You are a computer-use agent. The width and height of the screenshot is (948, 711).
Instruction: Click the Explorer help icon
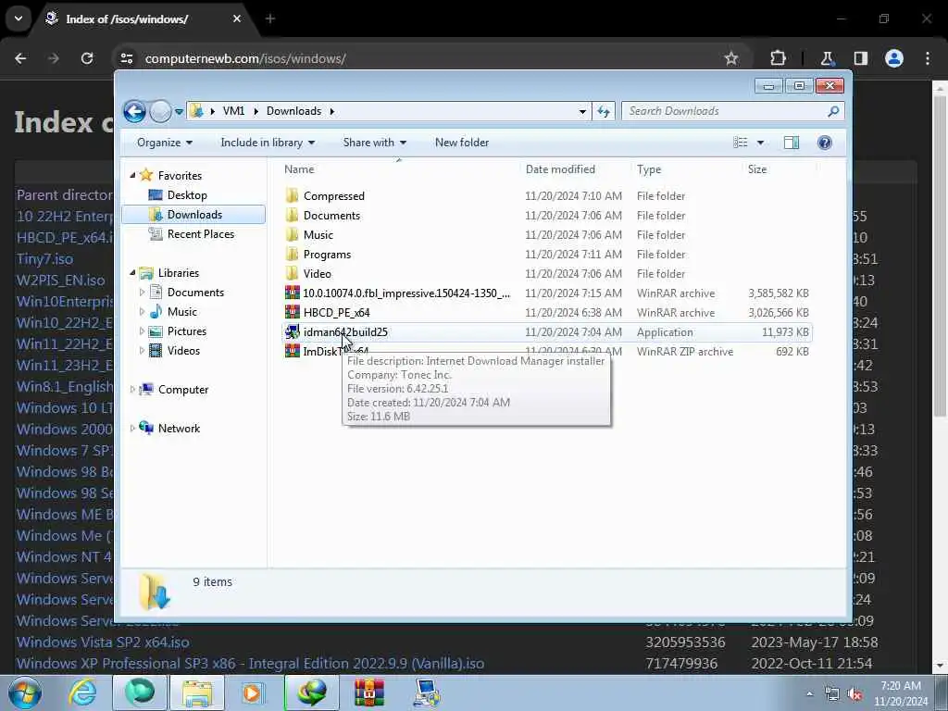[x=824, y=143]
